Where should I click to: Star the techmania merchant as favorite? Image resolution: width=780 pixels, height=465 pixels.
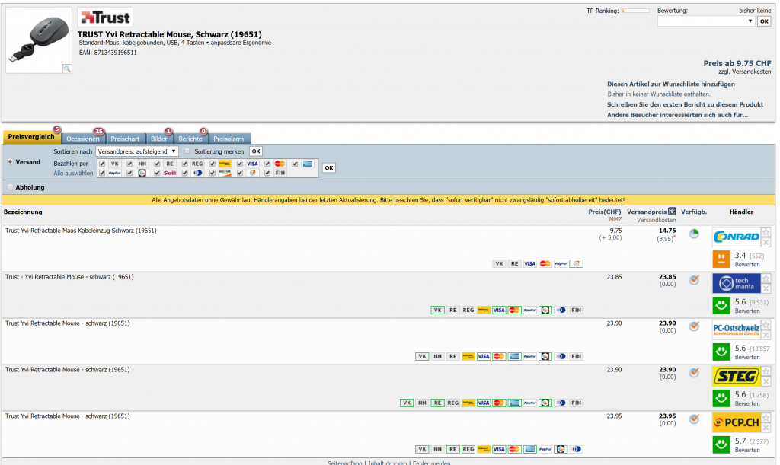(766, 278)
